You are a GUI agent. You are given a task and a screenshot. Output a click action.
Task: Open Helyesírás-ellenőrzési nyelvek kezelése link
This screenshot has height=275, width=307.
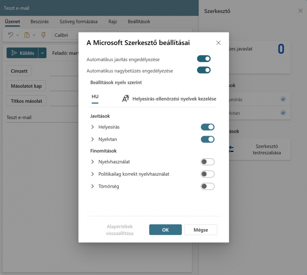coord(174,99)
